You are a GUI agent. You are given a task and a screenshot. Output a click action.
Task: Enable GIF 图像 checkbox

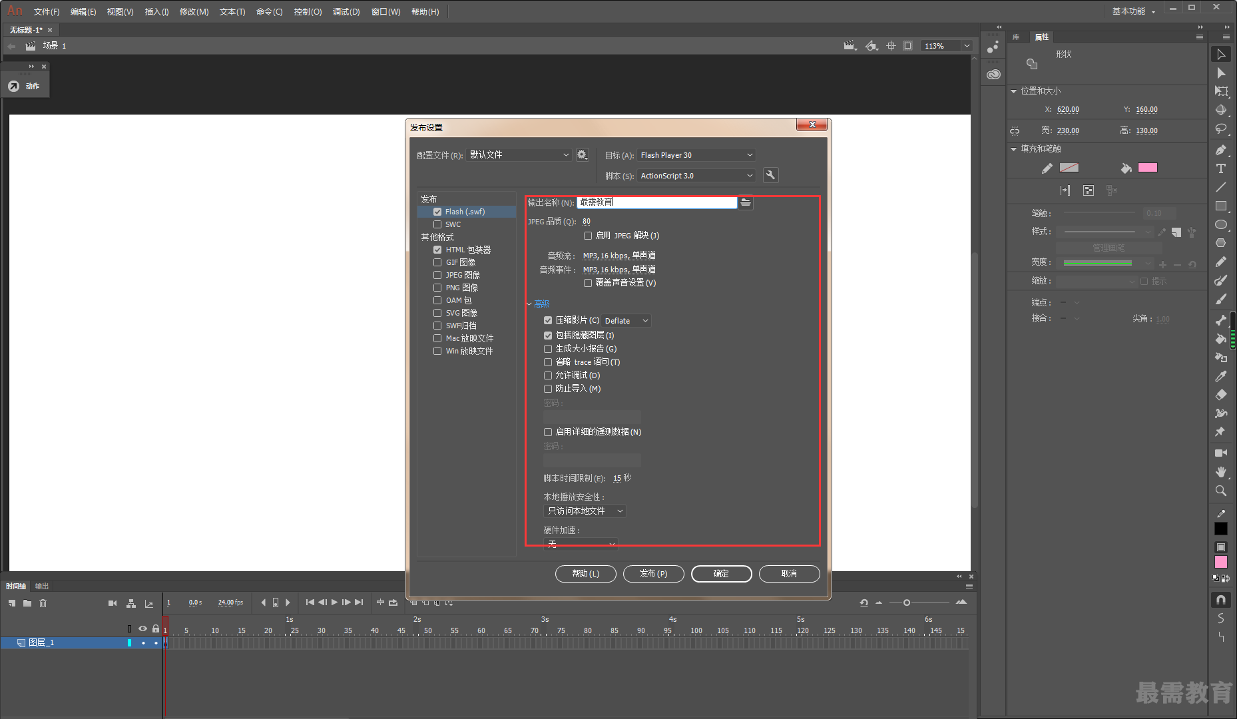coord(437,262)
